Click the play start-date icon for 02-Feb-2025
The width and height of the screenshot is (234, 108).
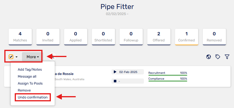coord(115,72)
